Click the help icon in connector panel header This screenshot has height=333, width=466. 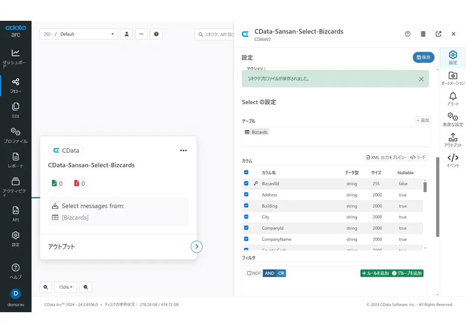coord(408,34)
